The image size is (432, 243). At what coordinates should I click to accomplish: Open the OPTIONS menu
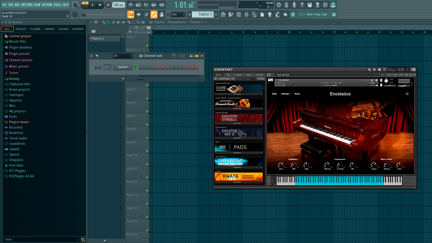coord(47,5)
